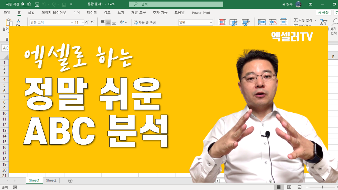Click the Paste clipboard icon
This screenshot has width=338, height=190.
(x=9, y=22)
